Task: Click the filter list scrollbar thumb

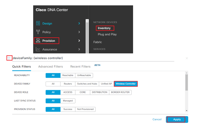Action: point(186,82)
